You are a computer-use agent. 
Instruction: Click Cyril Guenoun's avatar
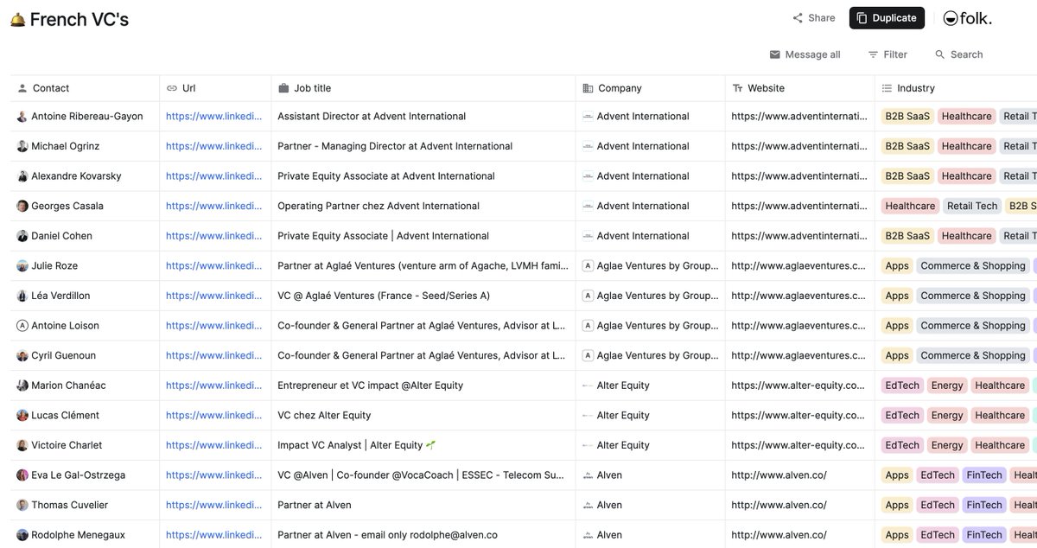coord(22,355)
